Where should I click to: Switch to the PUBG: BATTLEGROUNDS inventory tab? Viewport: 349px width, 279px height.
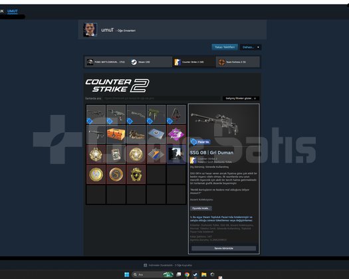coord(106,62)
